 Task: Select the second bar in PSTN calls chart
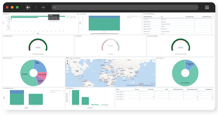point(24,17)
